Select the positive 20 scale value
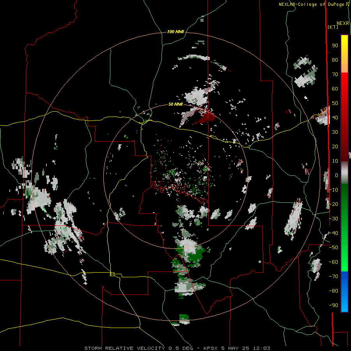Viewport: 351px width, 351px height. tap(335, 147)
